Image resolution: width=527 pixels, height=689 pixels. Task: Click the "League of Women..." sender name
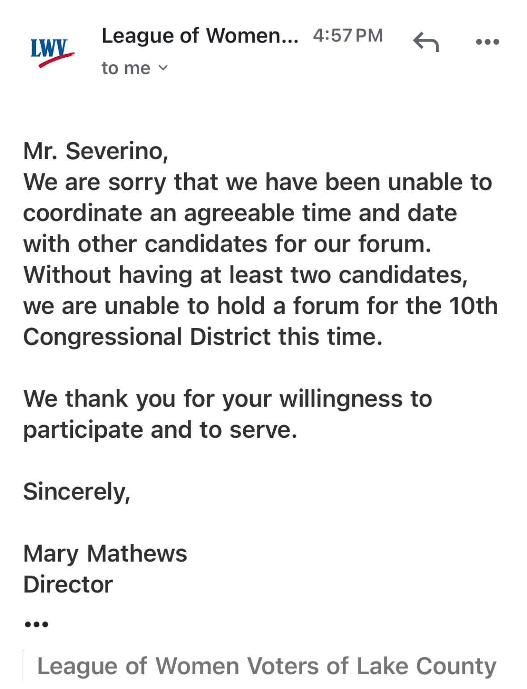[200, 36]
